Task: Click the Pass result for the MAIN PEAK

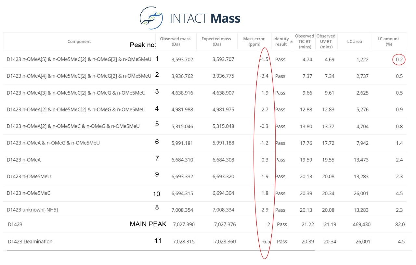Action: (282, 224)
